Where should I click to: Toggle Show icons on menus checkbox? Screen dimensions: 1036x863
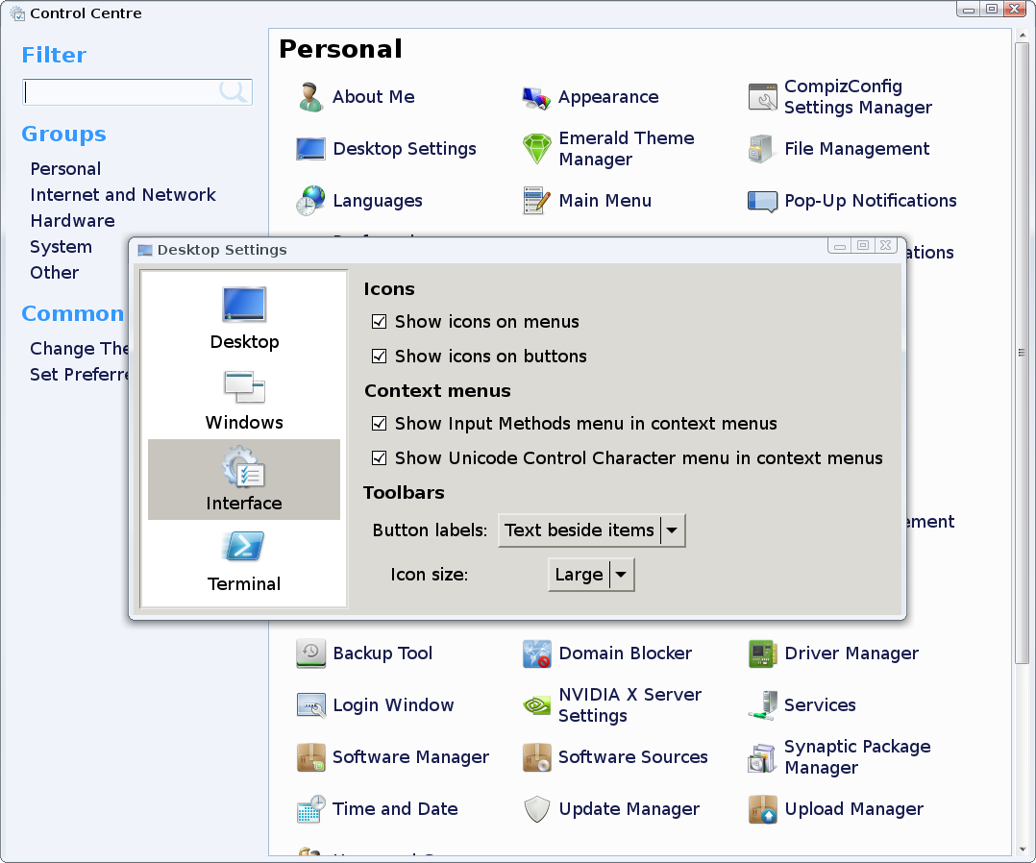point(379,322)
